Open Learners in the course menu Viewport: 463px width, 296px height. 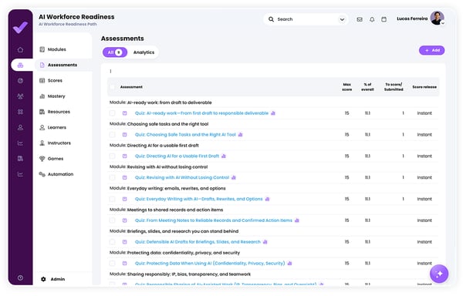pos(52,127)
